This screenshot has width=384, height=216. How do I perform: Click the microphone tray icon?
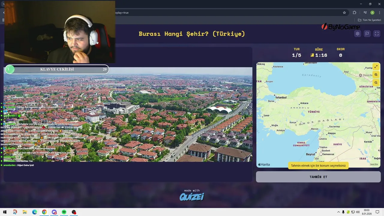343,212
